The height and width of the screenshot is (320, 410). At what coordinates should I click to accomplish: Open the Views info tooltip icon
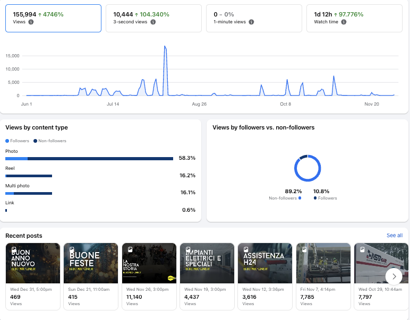click(x=31, y=22)
